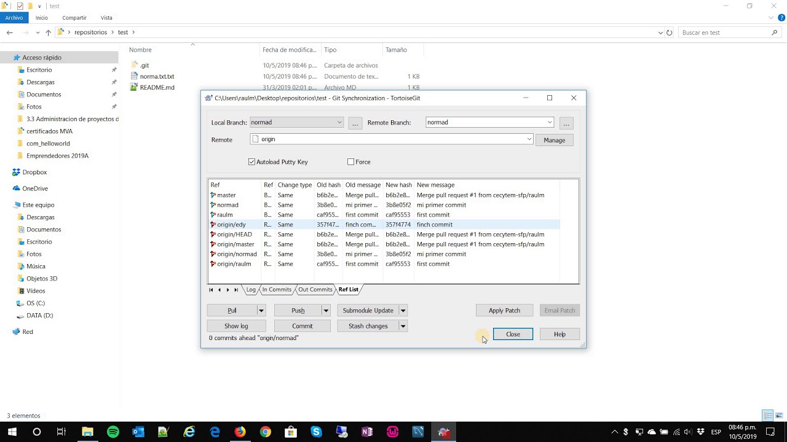Image resolution: width=787 pixels, height=442 pixels.
Task: Click the Show log button
Action: click(x=236, y=326)
